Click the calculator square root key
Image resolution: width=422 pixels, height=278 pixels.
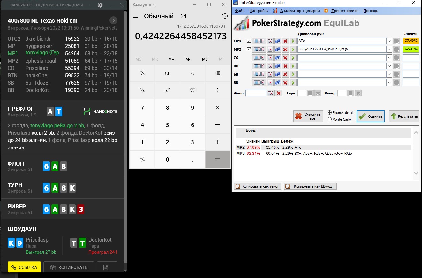192,90
